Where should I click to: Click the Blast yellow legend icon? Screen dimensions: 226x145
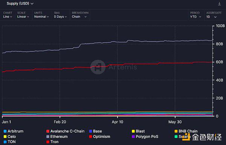point(133,131)
